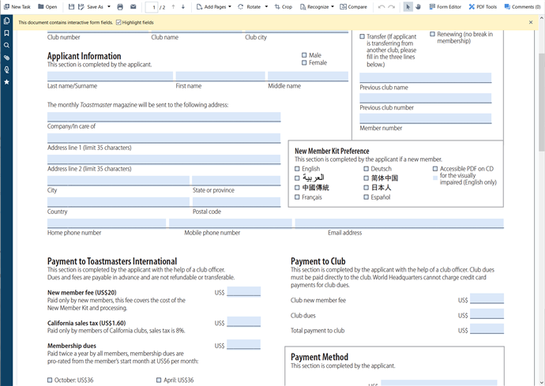The width and height of the screenshot is (545, 386).
Task: Click the Member number field
Action: coord(426,118)
